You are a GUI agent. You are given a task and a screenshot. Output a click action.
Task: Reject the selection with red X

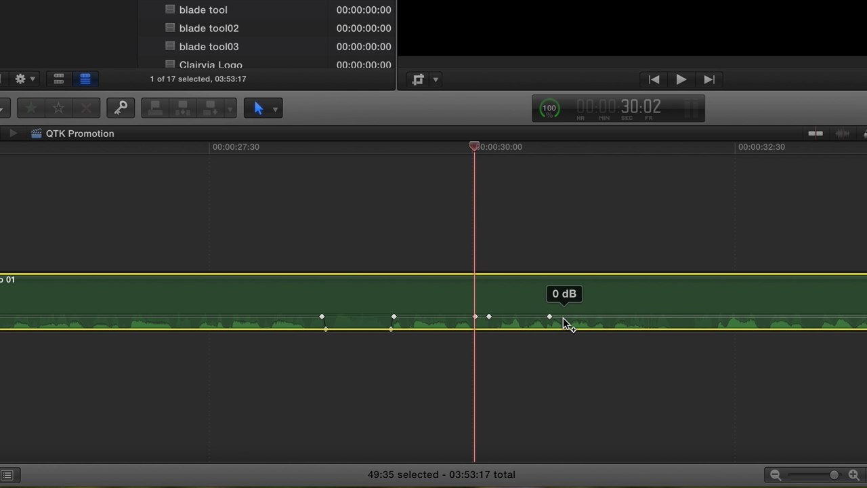87,108
